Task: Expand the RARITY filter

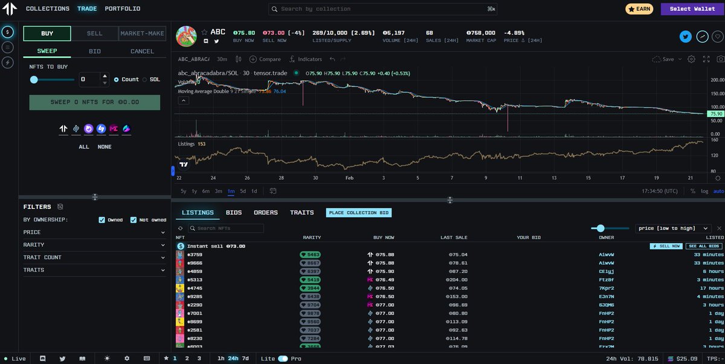Action: (x=94, y=244)
